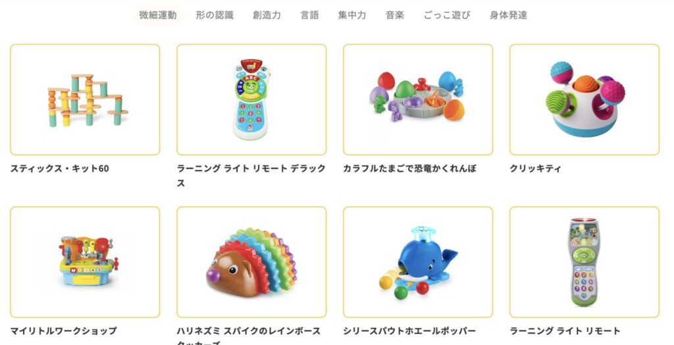674x345 pixels.
Task: Switch to the 身体発達 tab
Action: pos(508,15)
